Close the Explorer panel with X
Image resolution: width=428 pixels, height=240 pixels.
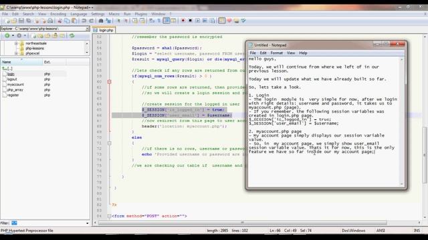88,29
